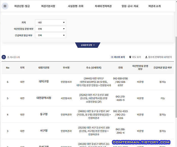Image resolution: width=177 pixels, height=147 pixels.
Task: Click address starting with (35238) 대전 서구
Action: point(94,131)
